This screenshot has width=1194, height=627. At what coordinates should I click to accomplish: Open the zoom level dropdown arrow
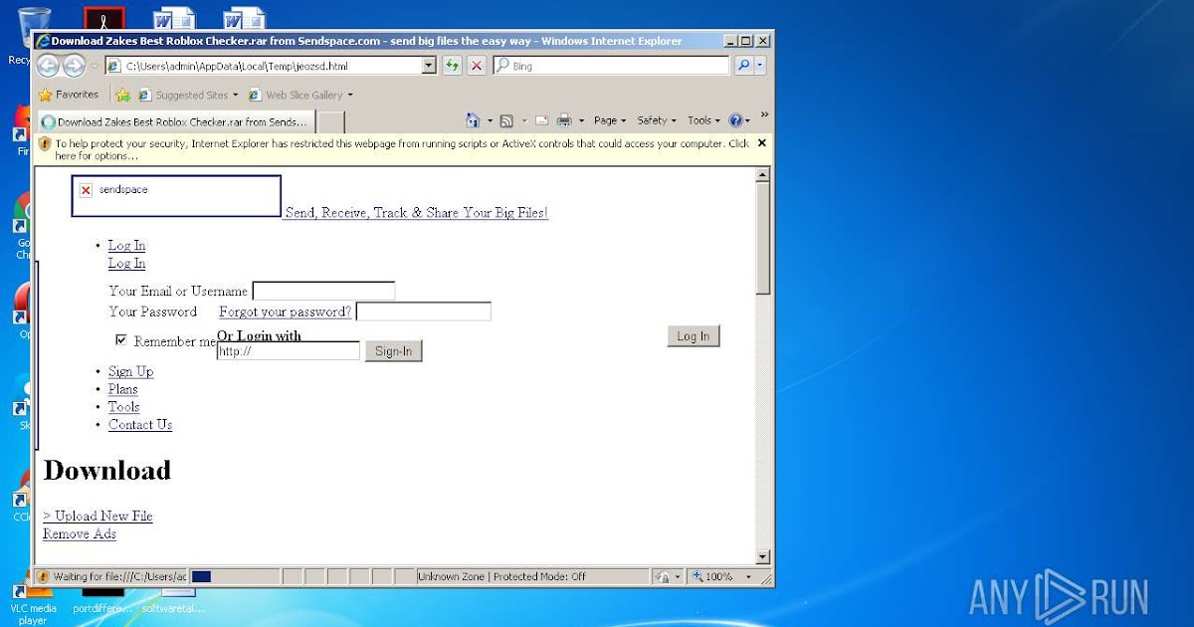[748, 576]
